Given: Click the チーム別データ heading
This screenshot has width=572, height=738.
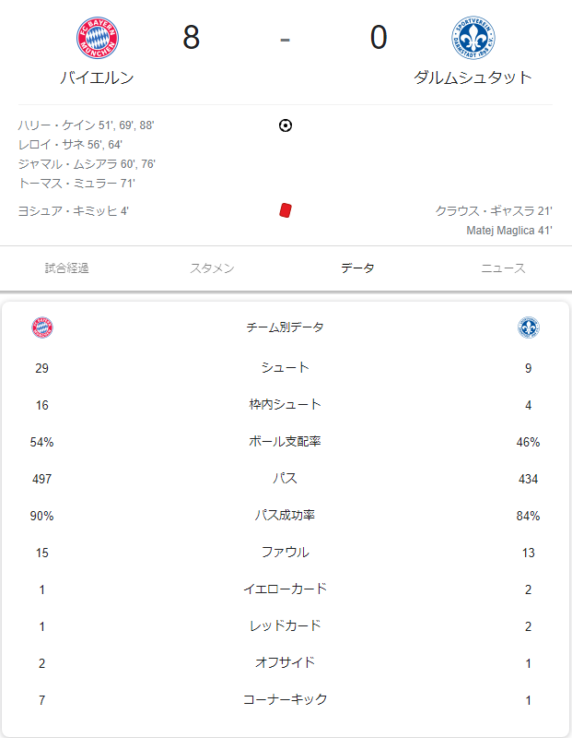Looking at the screenshot, I should [286, 327].
